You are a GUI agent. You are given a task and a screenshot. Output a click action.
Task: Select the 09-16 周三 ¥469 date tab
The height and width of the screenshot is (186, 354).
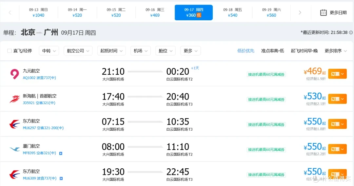tap(155, 13)
